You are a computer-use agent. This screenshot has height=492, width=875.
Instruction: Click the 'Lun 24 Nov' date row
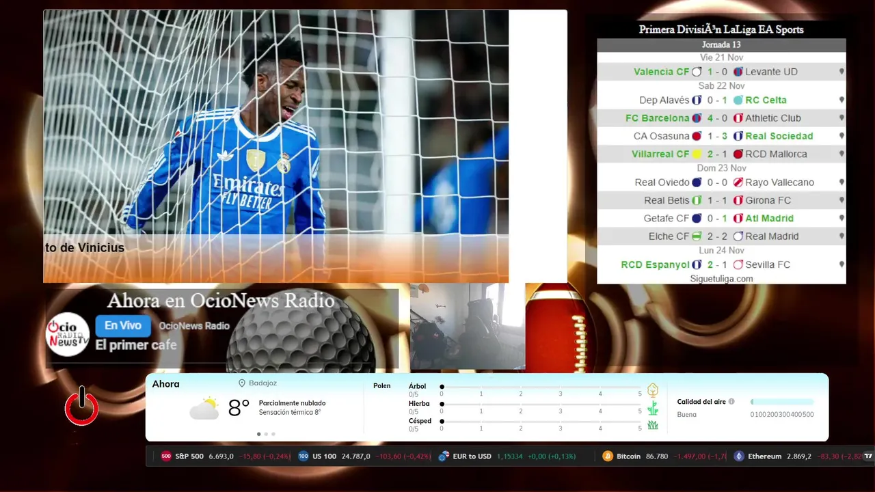click(x=721, y=250)
